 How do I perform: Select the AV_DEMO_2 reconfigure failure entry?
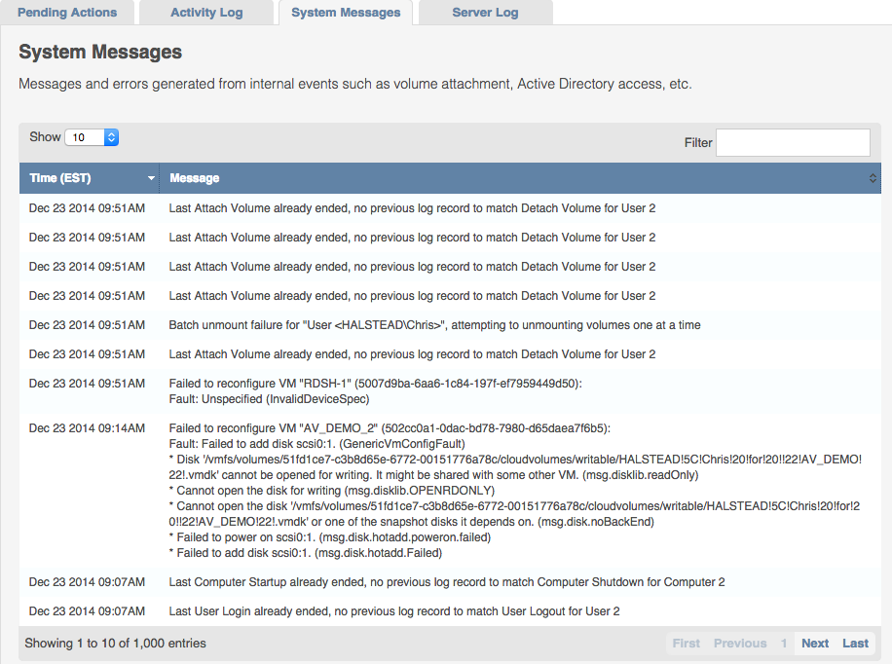click(x=388, y=428)
